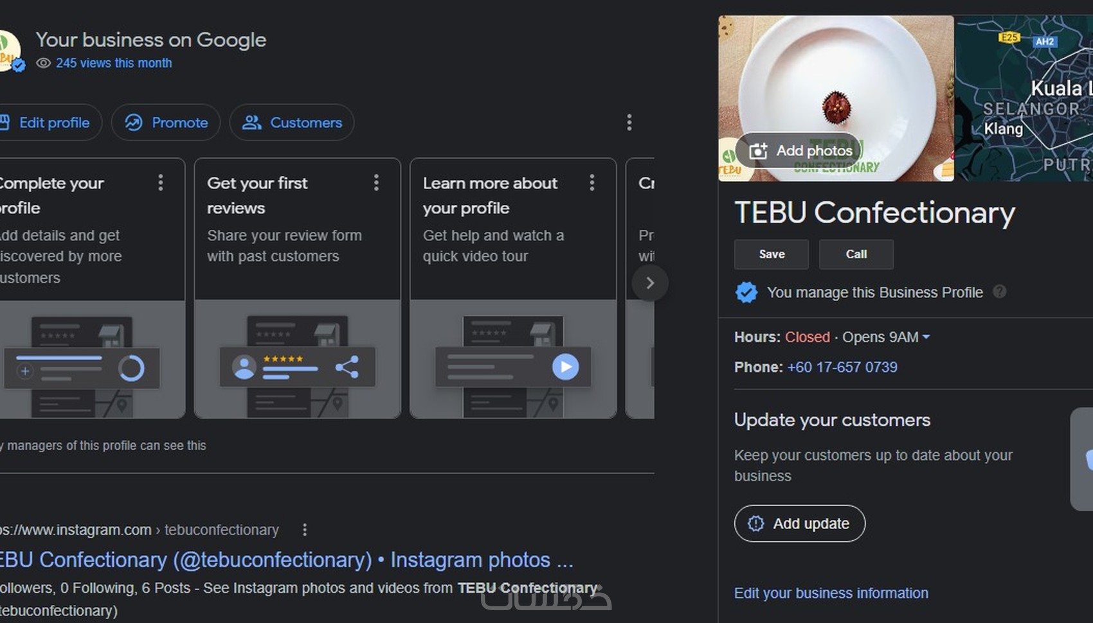Viewport: 1093px width, 623px height.
Task: Open Edit your business information link
Action: point(831,593)
